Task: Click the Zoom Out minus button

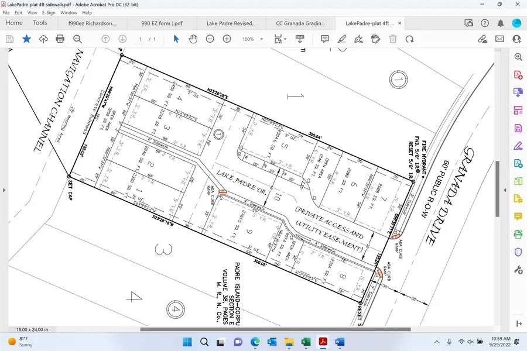Action: pyautogui.click(x=210, y=39)
